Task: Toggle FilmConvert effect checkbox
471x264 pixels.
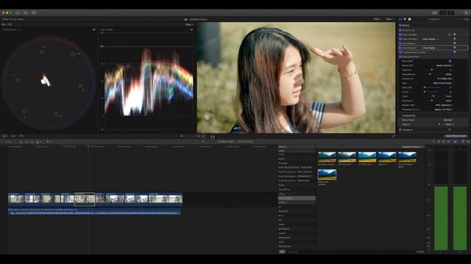Action: (x=400, y=56)
